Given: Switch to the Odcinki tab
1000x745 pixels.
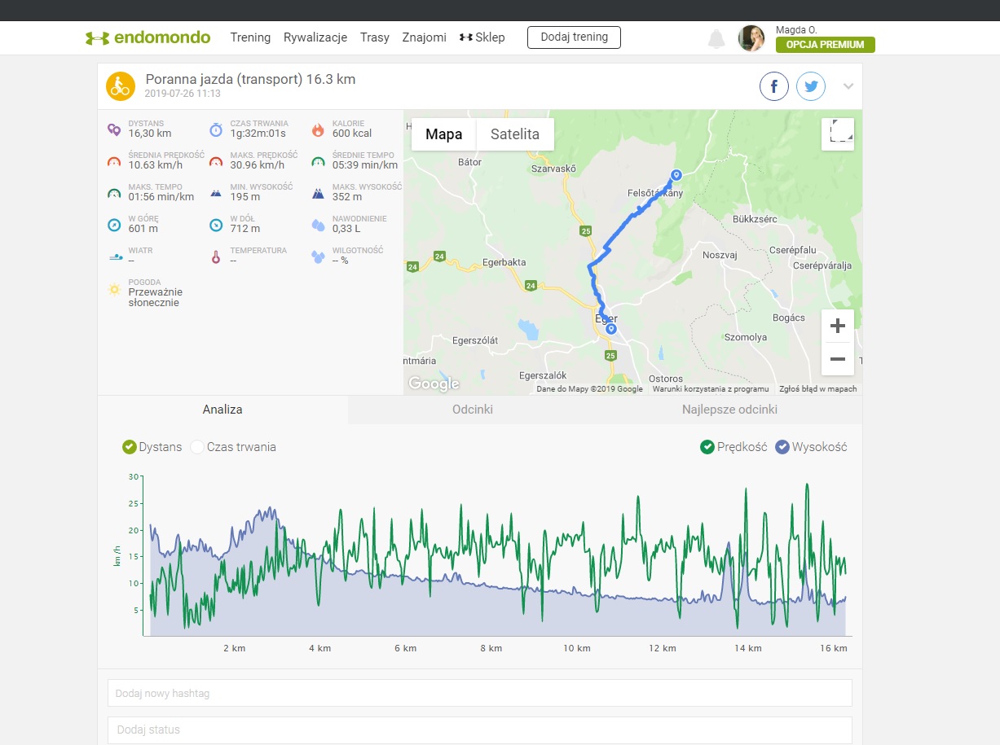Looking at the screenshot, I should (473, 410).
